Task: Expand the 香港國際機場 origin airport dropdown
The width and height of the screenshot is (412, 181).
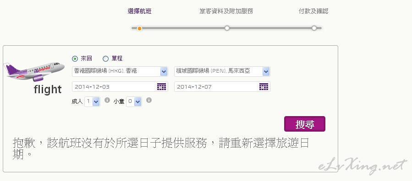Action: [120, 71]
